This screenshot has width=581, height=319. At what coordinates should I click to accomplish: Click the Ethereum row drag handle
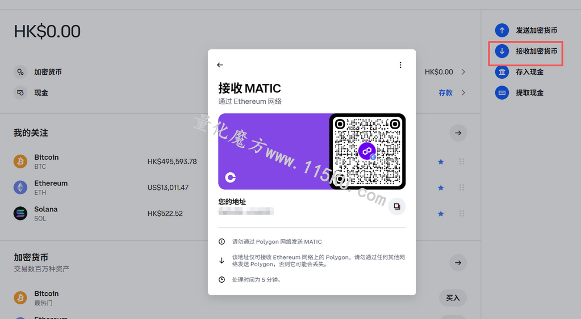[462, 188]
